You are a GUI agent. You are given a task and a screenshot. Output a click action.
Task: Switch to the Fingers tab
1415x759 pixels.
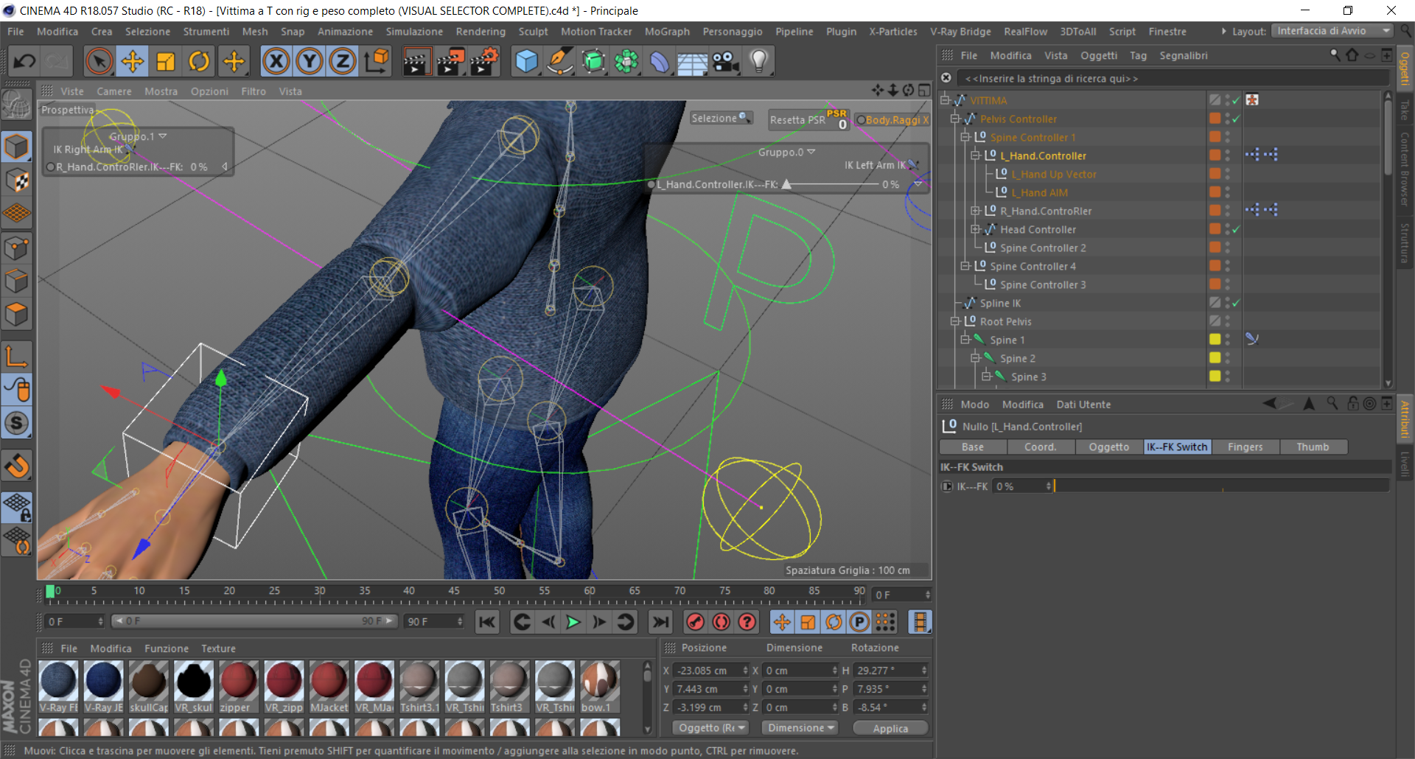point(1245,447)
